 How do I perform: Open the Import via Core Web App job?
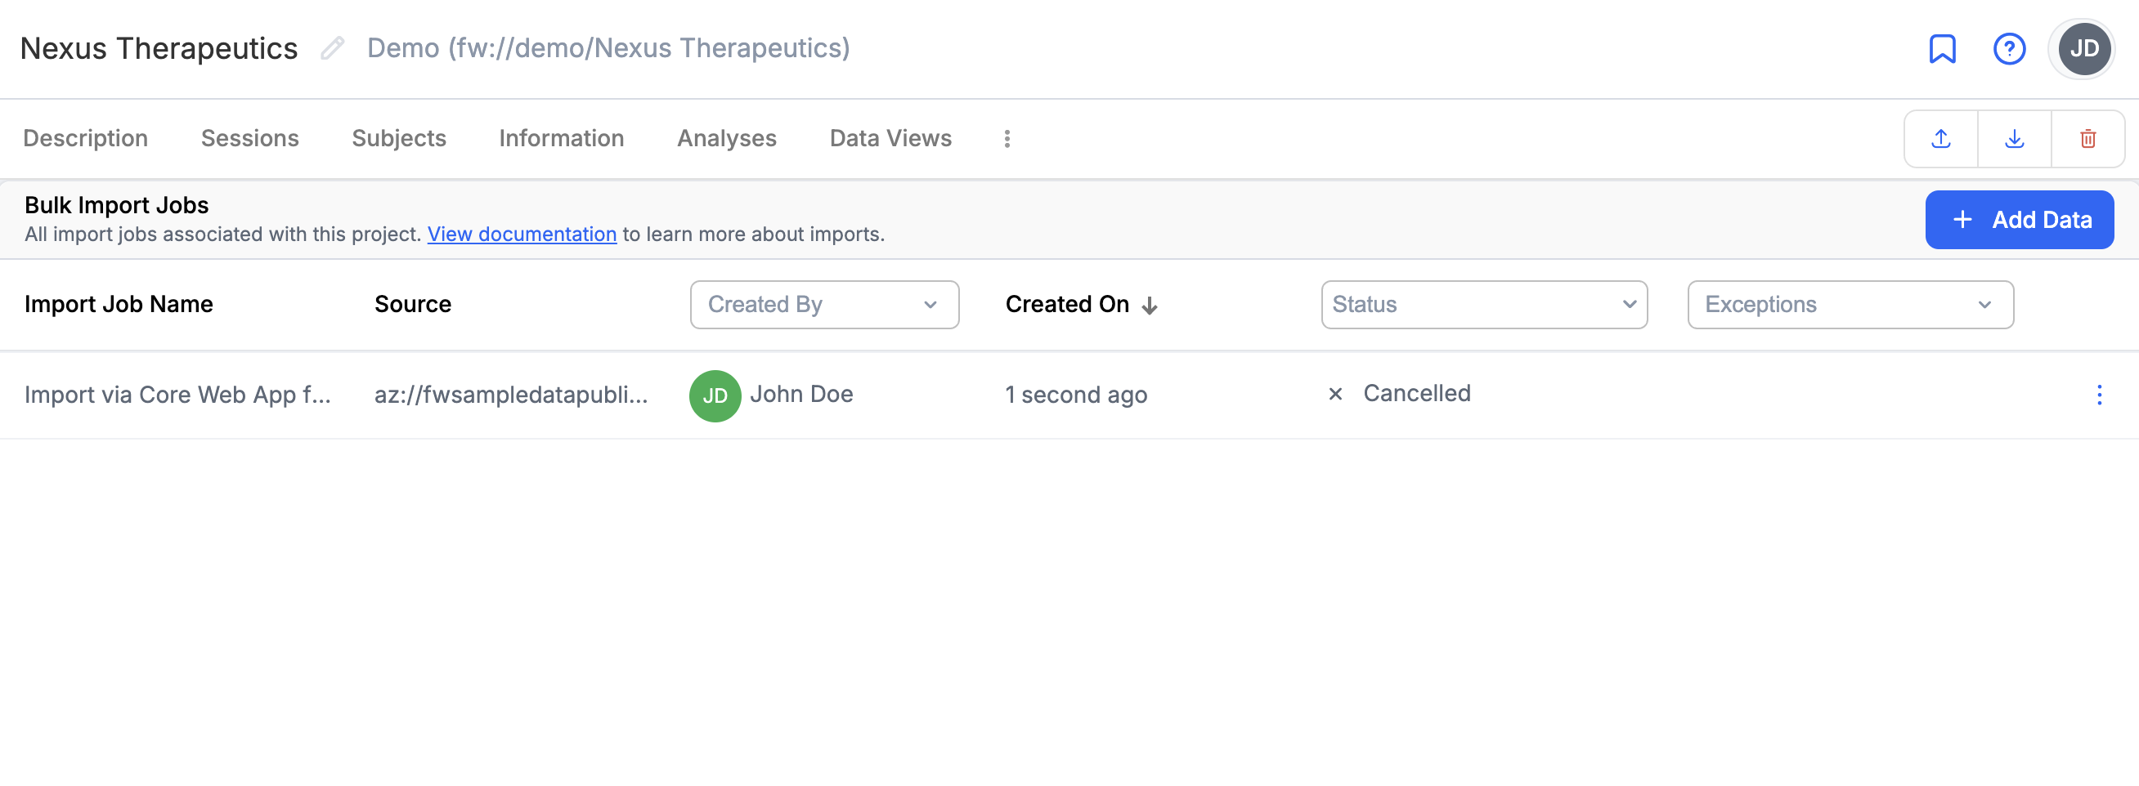coord(177,395)
